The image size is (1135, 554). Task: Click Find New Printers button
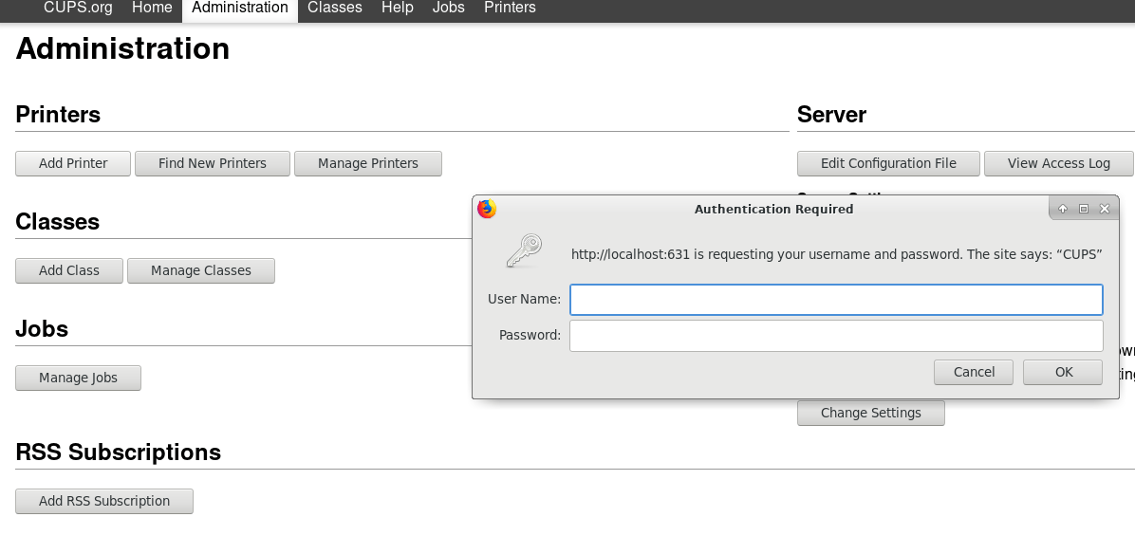coord(212,163)
